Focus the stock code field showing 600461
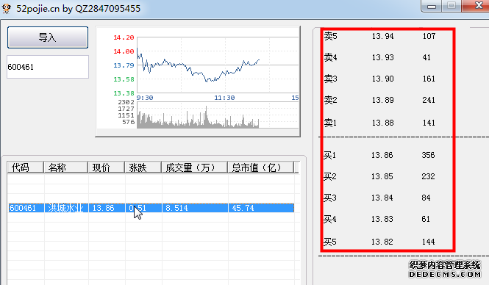 tap(48, 67)
